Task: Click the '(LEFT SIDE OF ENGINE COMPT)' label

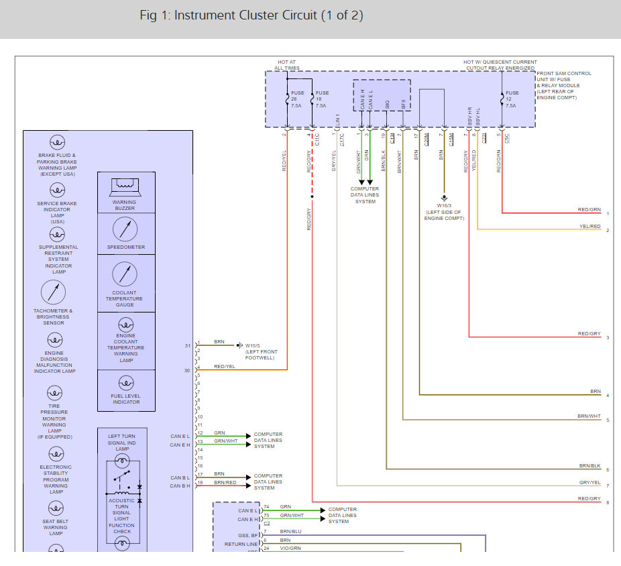Action: click(x=445, y=215)
